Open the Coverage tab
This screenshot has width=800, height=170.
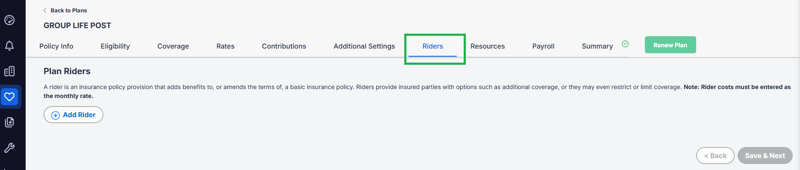173,46
